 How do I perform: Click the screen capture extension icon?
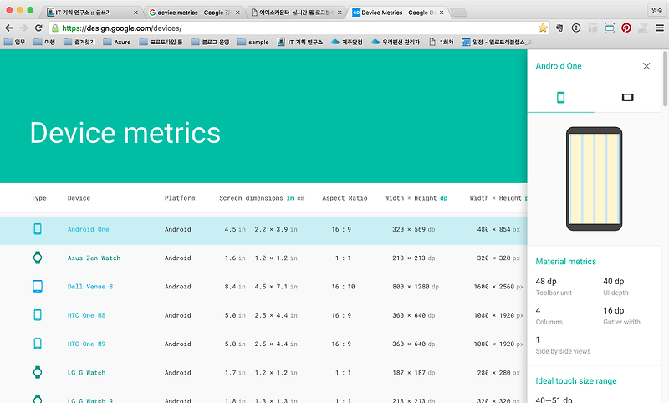pos(610,28)
